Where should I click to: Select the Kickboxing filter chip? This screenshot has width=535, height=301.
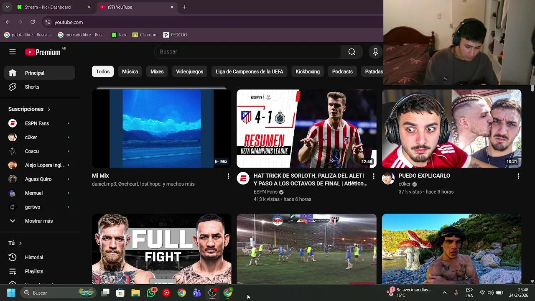pos(308,71)
